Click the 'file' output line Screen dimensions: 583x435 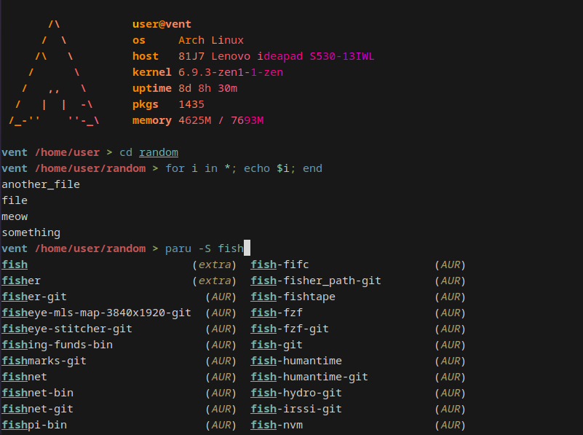click(x=15, y=200)
